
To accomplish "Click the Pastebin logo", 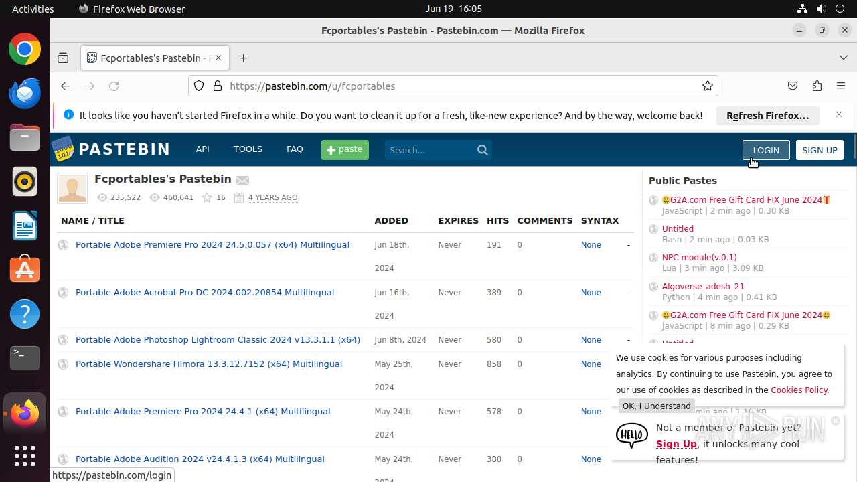I will point(111,149).
